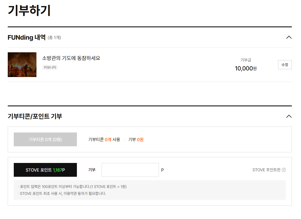301x219 pixels.
Task: Click the 기부하기 page title
Action: 29,10
